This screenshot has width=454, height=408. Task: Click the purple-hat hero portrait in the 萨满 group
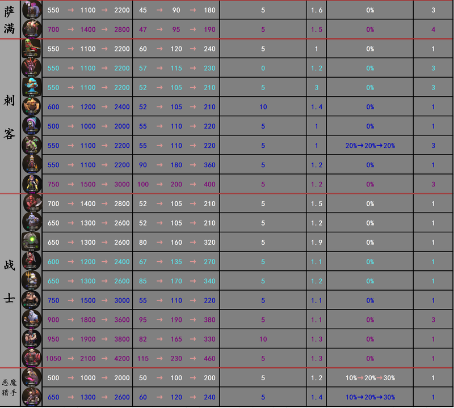coord(31,10)
